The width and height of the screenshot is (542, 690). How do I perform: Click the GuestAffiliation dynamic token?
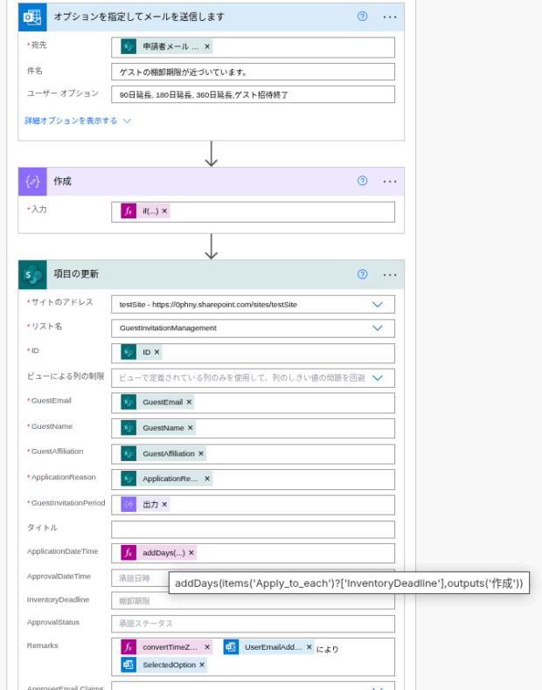163,453
